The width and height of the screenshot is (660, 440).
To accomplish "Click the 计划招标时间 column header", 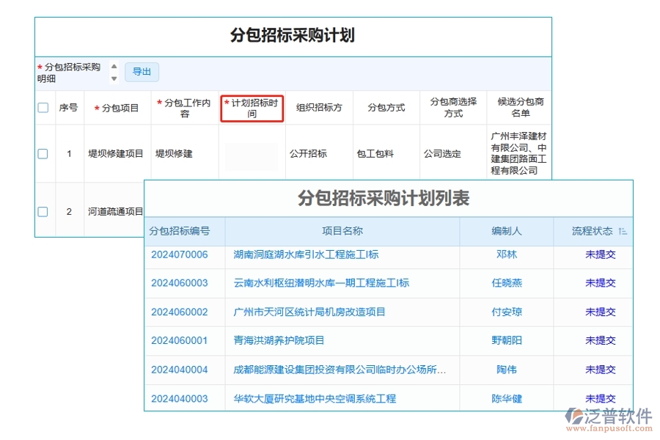I will coord(252,109).
